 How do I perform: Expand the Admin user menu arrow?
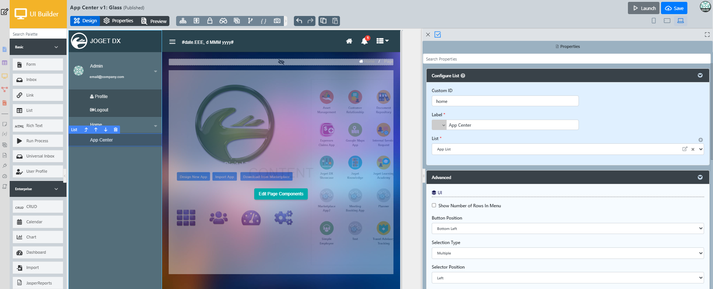pyautogui.click(x=156, y=71)
